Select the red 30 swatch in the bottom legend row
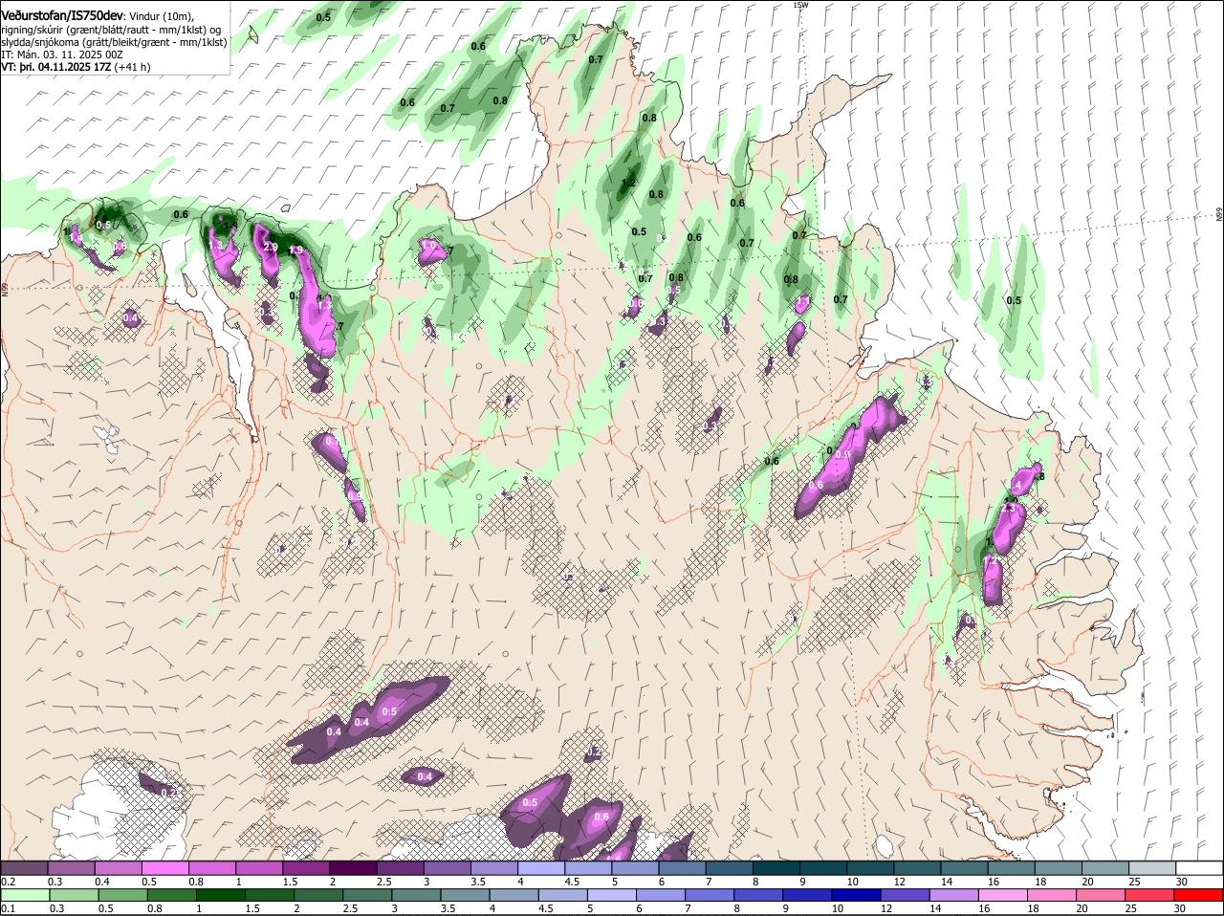This screenshot has width=1224, height=916. click(1199, 896)
